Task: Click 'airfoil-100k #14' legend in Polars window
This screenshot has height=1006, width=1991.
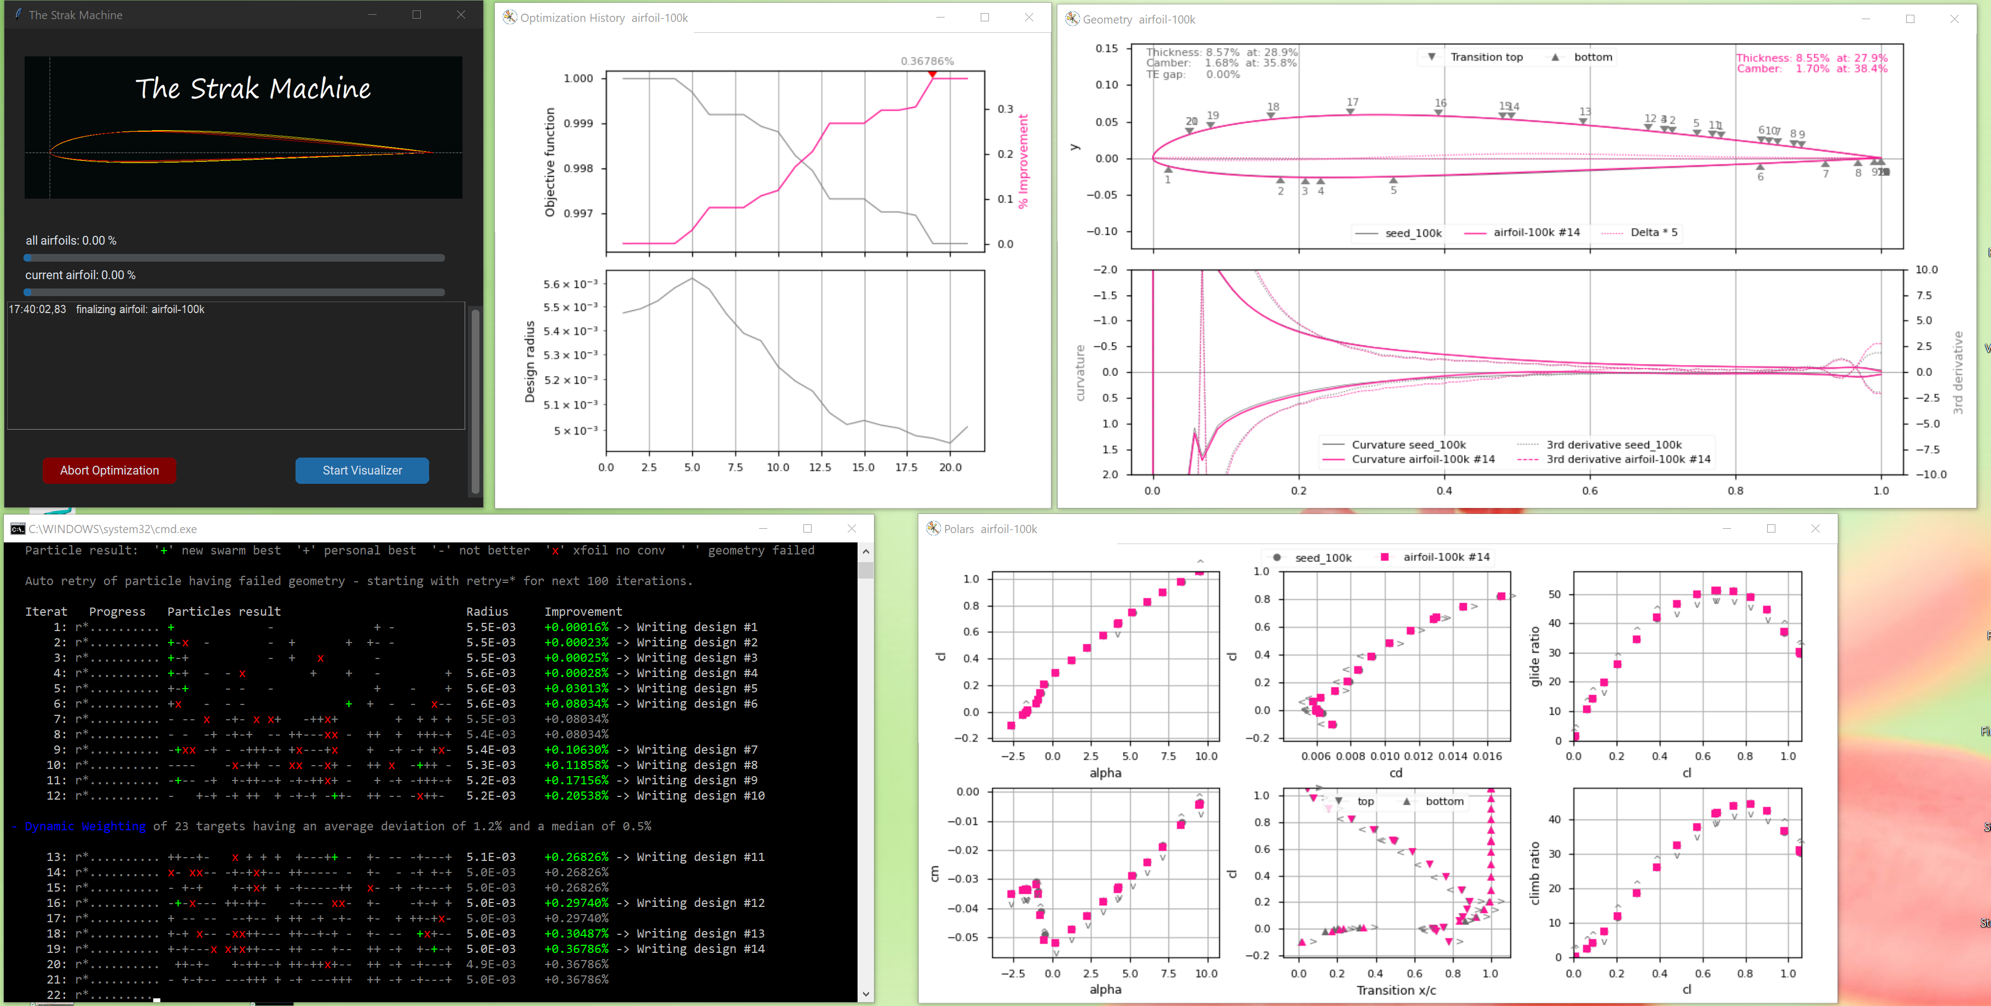Action: click(1434, 557)
